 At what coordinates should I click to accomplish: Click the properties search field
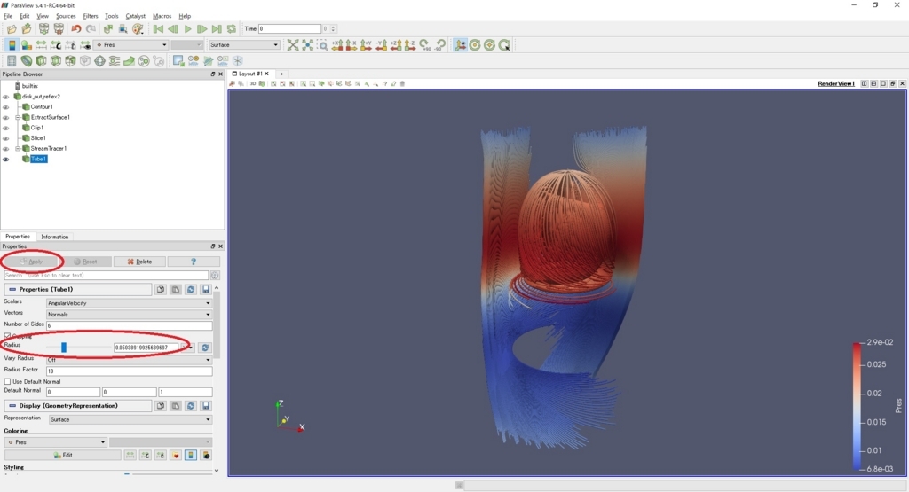(107, 276)
